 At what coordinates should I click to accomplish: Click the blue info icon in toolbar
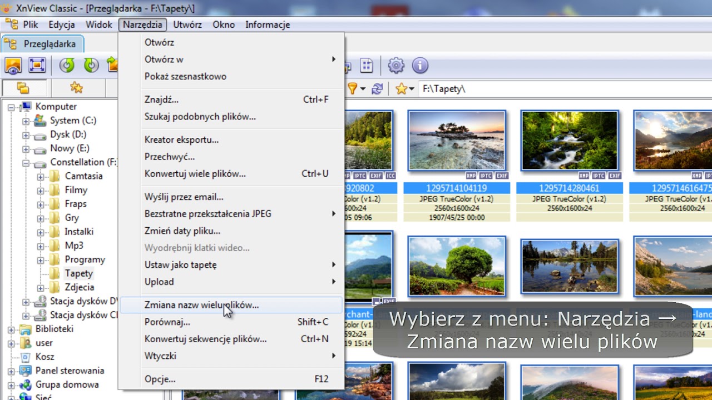[x=420, y=66]
